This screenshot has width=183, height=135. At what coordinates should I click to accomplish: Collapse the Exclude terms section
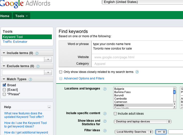point(4,66)
